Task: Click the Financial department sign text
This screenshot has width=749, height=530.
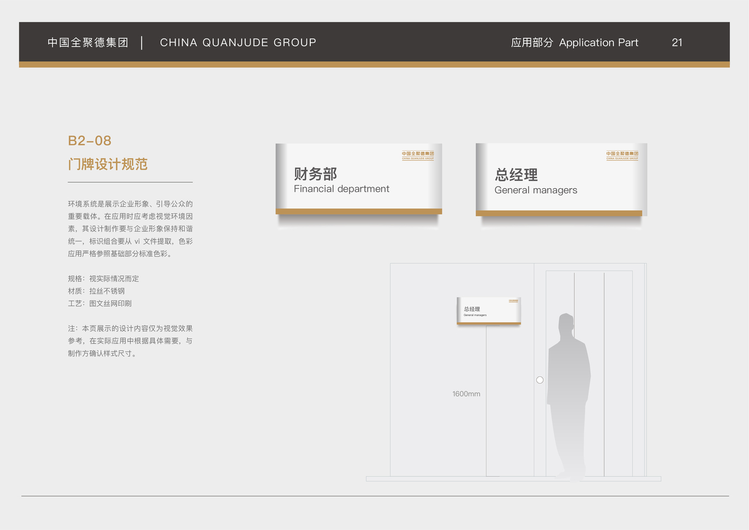Action: [x=342, y=189]
